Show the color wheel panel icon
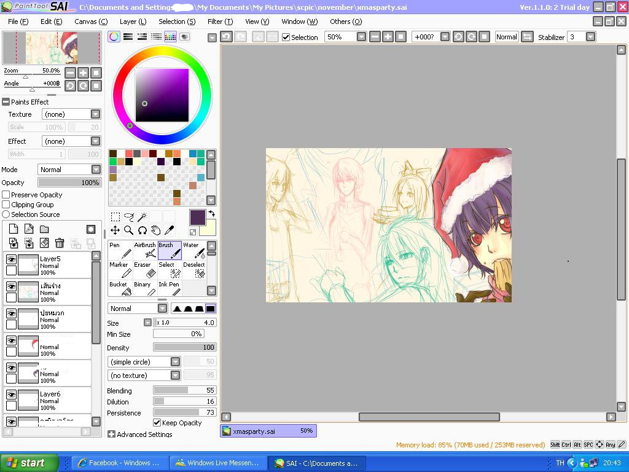The height and width of the screenshot is (472, 629). pyautogui.click(x=114, y=36)
